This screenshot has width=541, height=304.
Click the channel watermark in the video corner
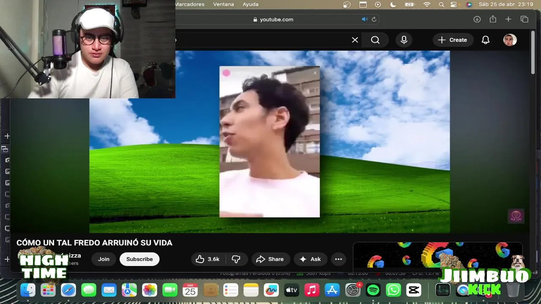[516, 216]
